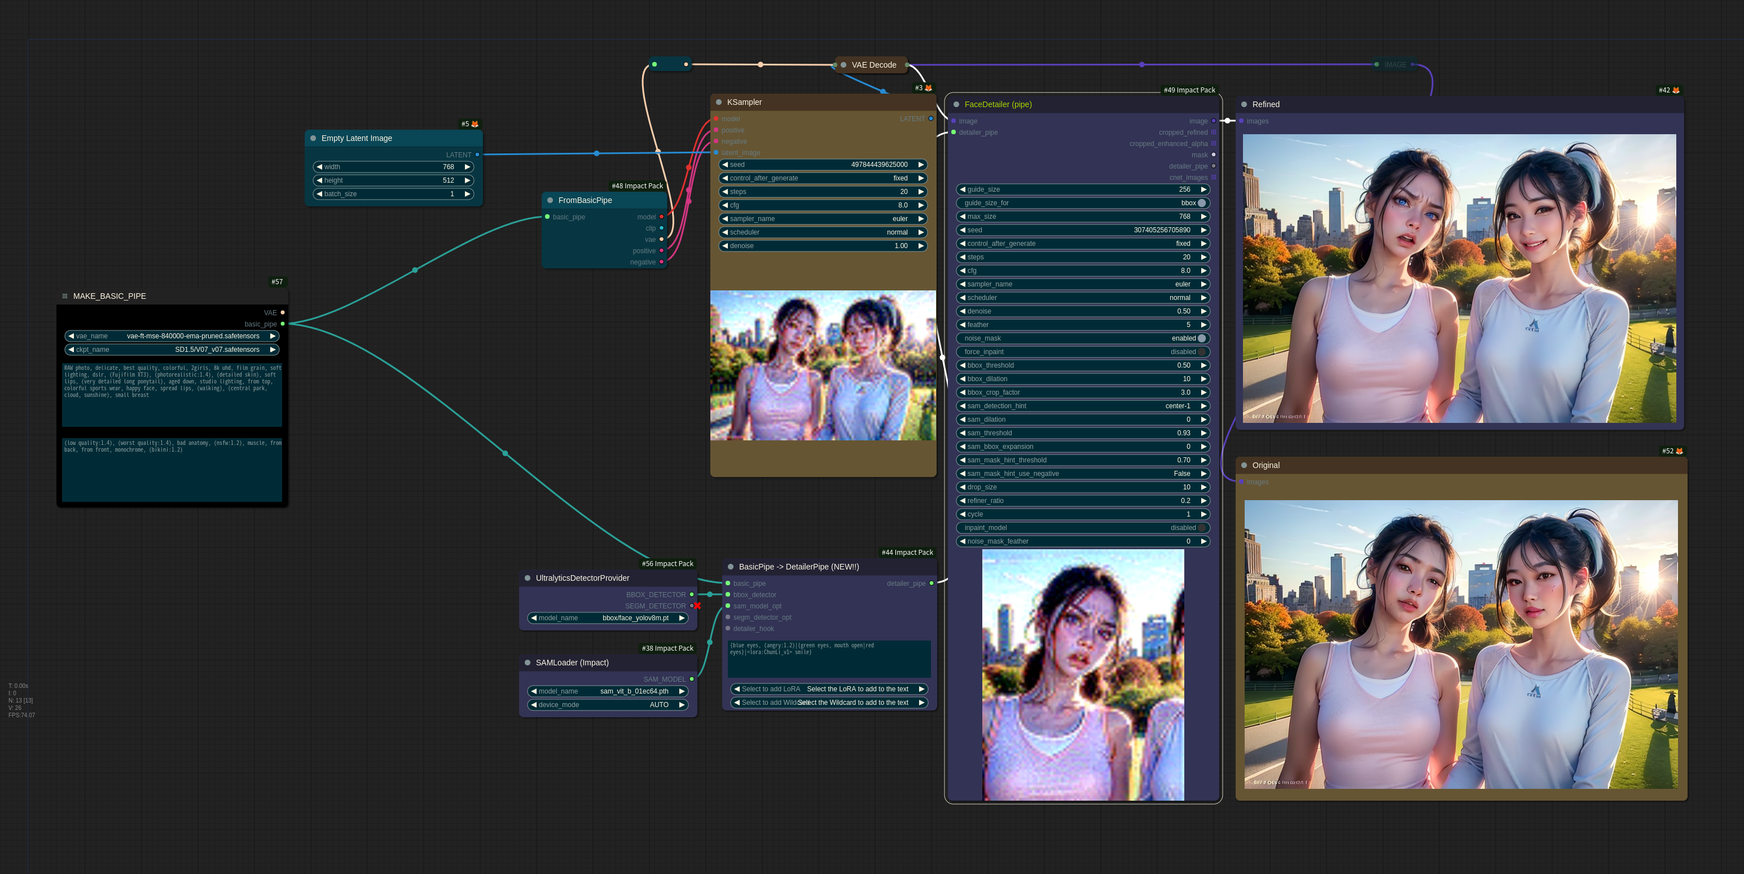The height and width of the screenshot is (874, 1744).
Task: Increase FaceDetailer feather with right arrow
Action: 1203,325
